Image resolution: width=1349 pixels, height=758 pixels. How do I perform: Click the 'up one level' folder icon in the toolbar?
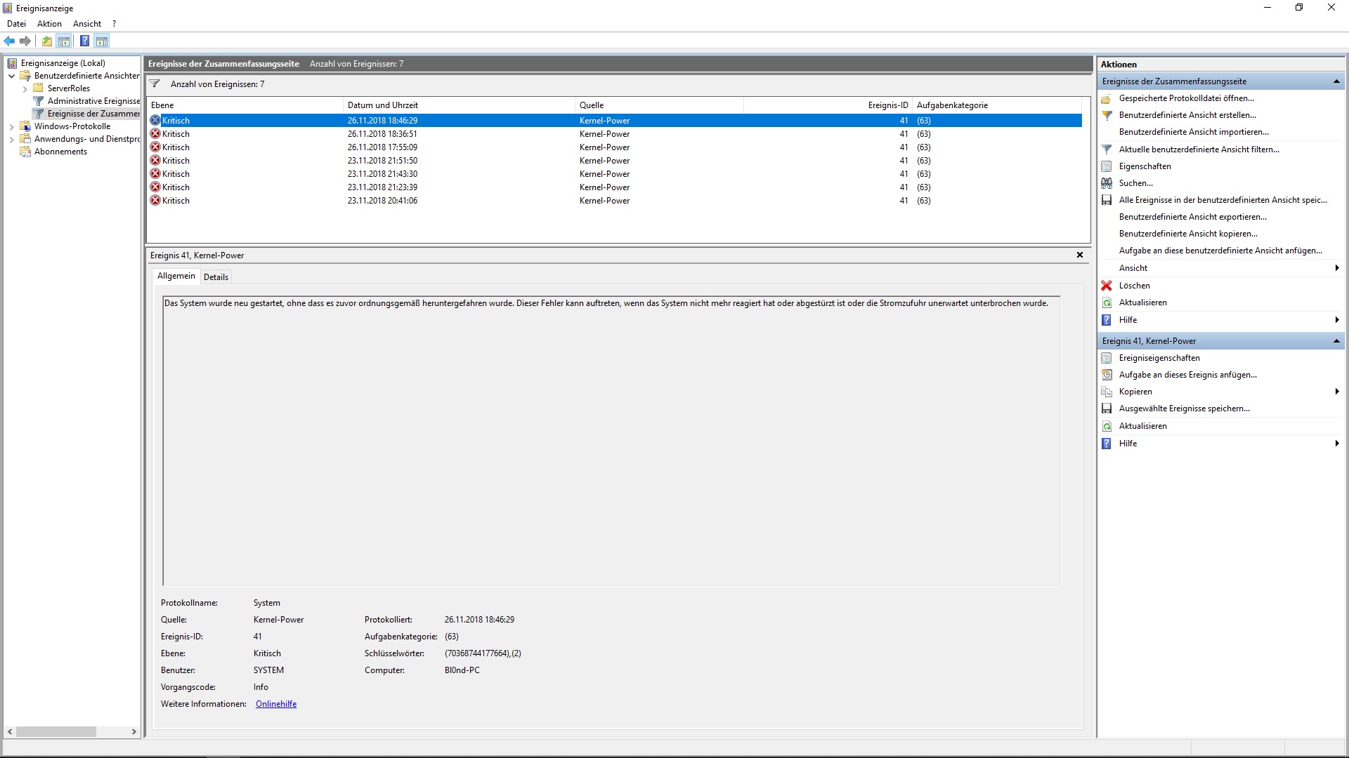[x=46, y=41]
